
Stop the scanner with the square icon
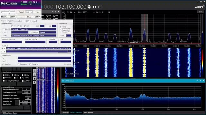tap(34, 79)
